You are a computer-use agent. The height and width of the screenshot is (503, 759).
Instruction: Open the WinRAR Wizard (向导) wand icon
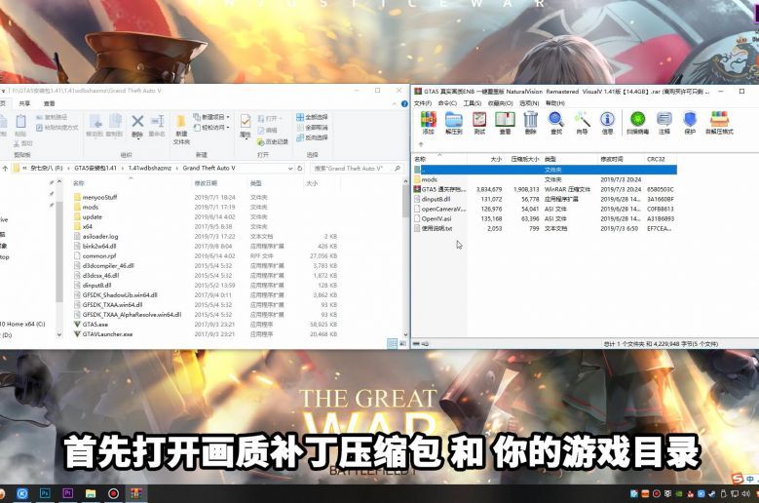point(582,123)
